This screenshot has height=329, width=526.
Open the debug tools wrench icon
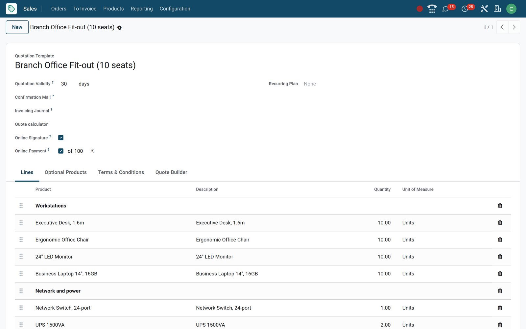(x=484, y=9)
